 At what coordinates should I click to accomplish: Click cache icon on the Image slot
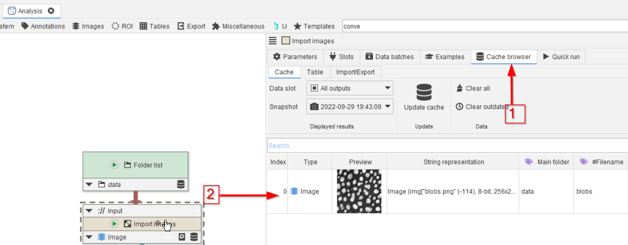tap(194, 237)
